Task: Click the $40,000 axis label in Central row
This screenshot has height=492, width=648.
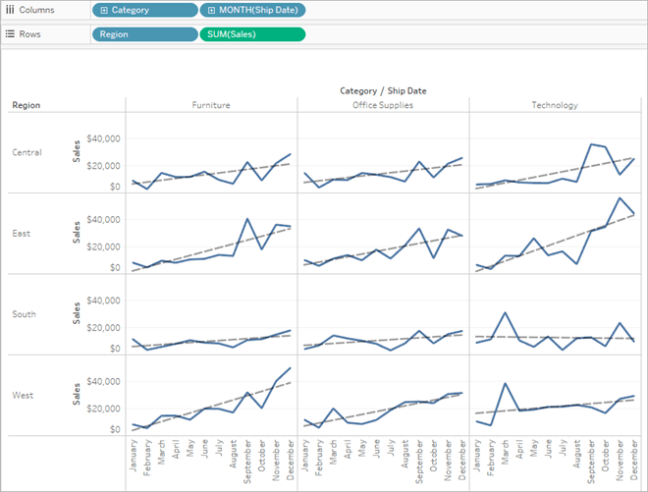Action: point(103,138)
